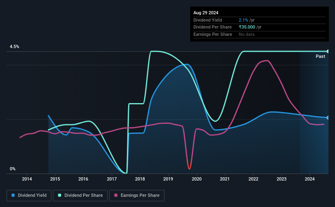Click the Dividend Yield endpoint marker
Viewport: 335px width, 207px height.
coord(328,118)
